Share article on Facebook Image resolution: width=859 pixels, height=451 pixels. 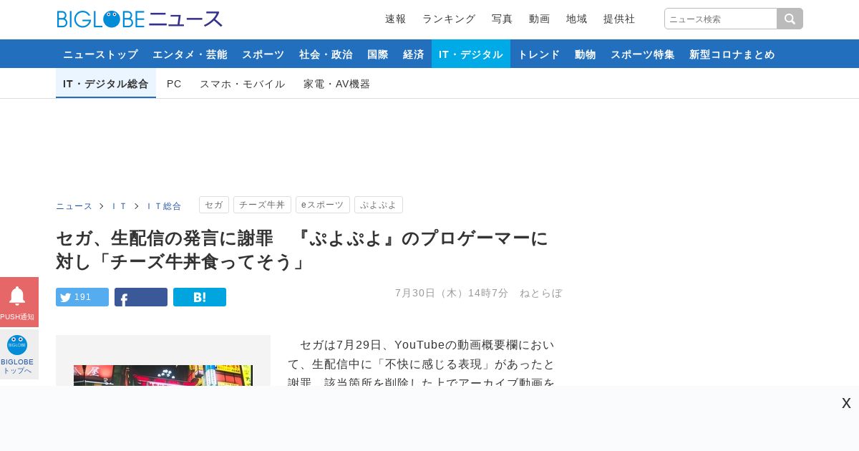click(x=141, y=297)
